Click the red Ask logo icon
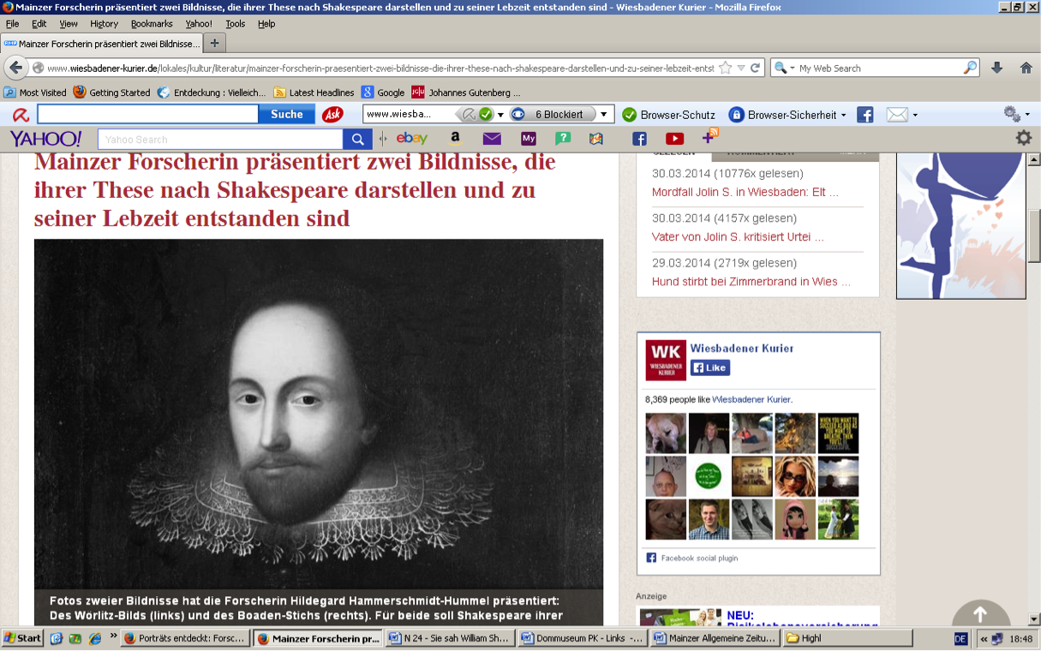The width and height of the screenshot is (1041, 651). point(332,114)
